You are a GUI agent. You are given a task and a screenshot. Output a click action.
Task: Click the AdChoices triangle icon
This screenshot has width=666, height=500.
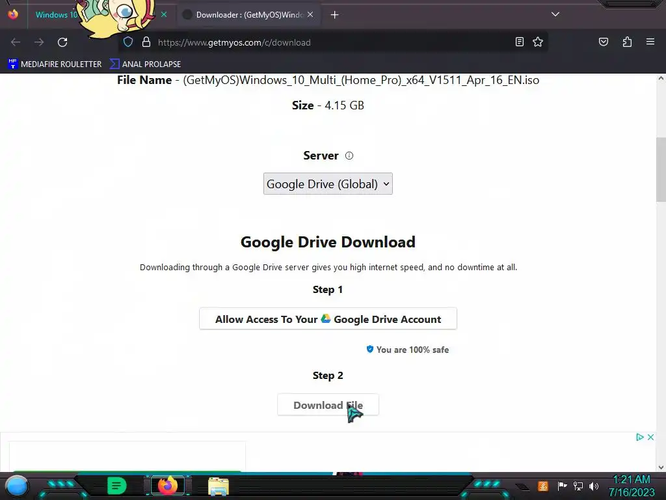coord(640,437)
